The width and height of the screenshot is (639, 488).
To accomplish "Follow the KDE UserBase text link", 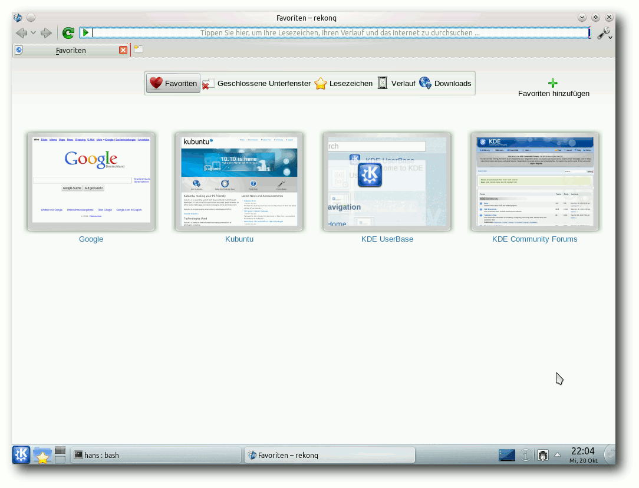I will 387,239.
